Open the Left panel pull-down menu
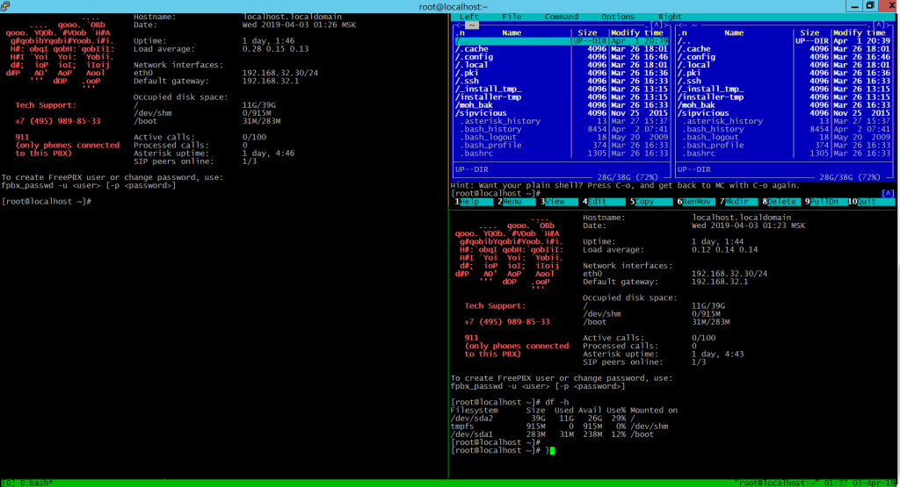Image resolution: width=900 pixels, height=487 pixels. pyautogui.click(x=469, y=17)
